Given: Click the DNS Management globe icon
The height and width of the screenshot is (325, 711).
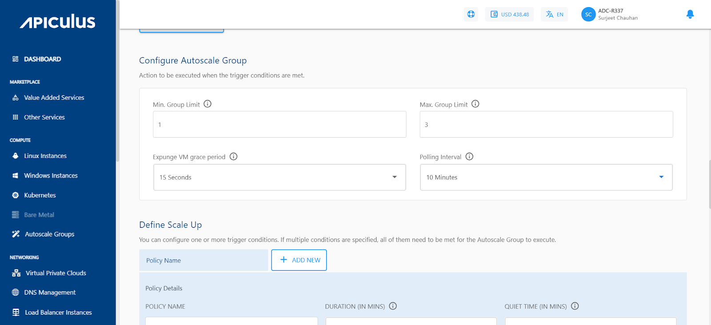Looking at the screenshot, I should [x=16, y=293].
